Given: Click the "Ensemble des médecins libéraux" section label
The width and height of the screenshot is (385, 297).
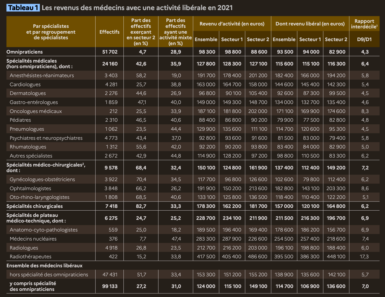Looking at the screenshot, I should coord(44,265).
